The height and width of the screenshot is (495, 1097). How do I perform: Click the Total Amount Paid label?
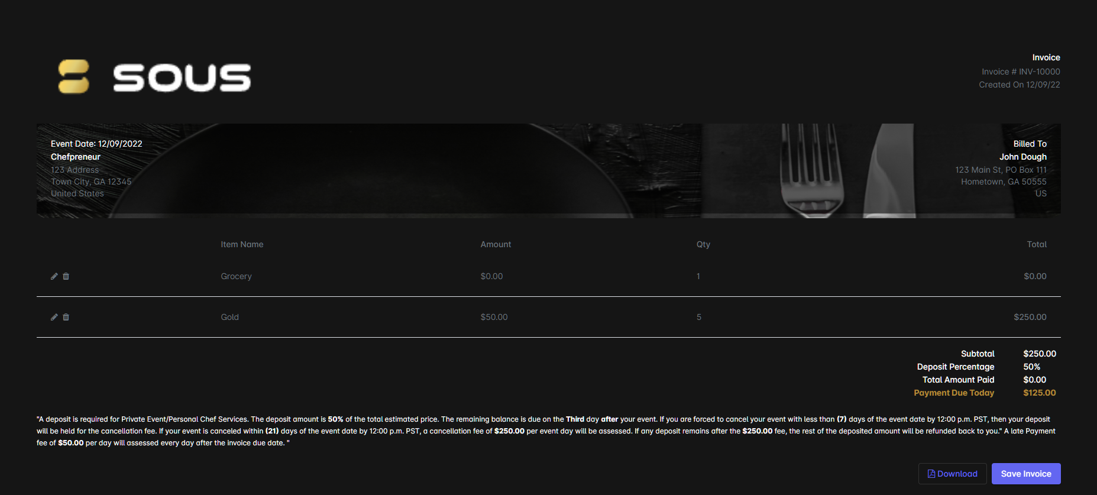tap(958, 380)
